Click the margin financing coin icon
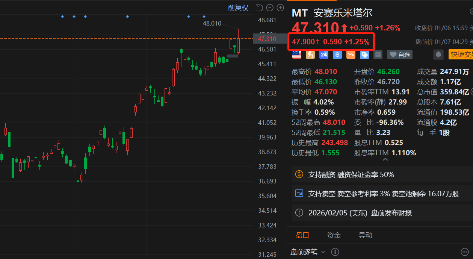This screenshot has height=259, width=473. coord(299,174)
